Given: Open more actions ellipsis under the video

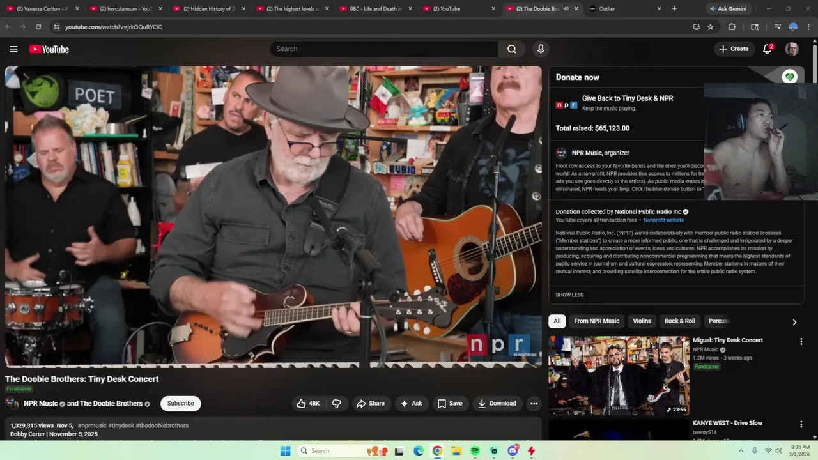Looking at the screenshot, I should pyautogui.click(x=534, y=403).
